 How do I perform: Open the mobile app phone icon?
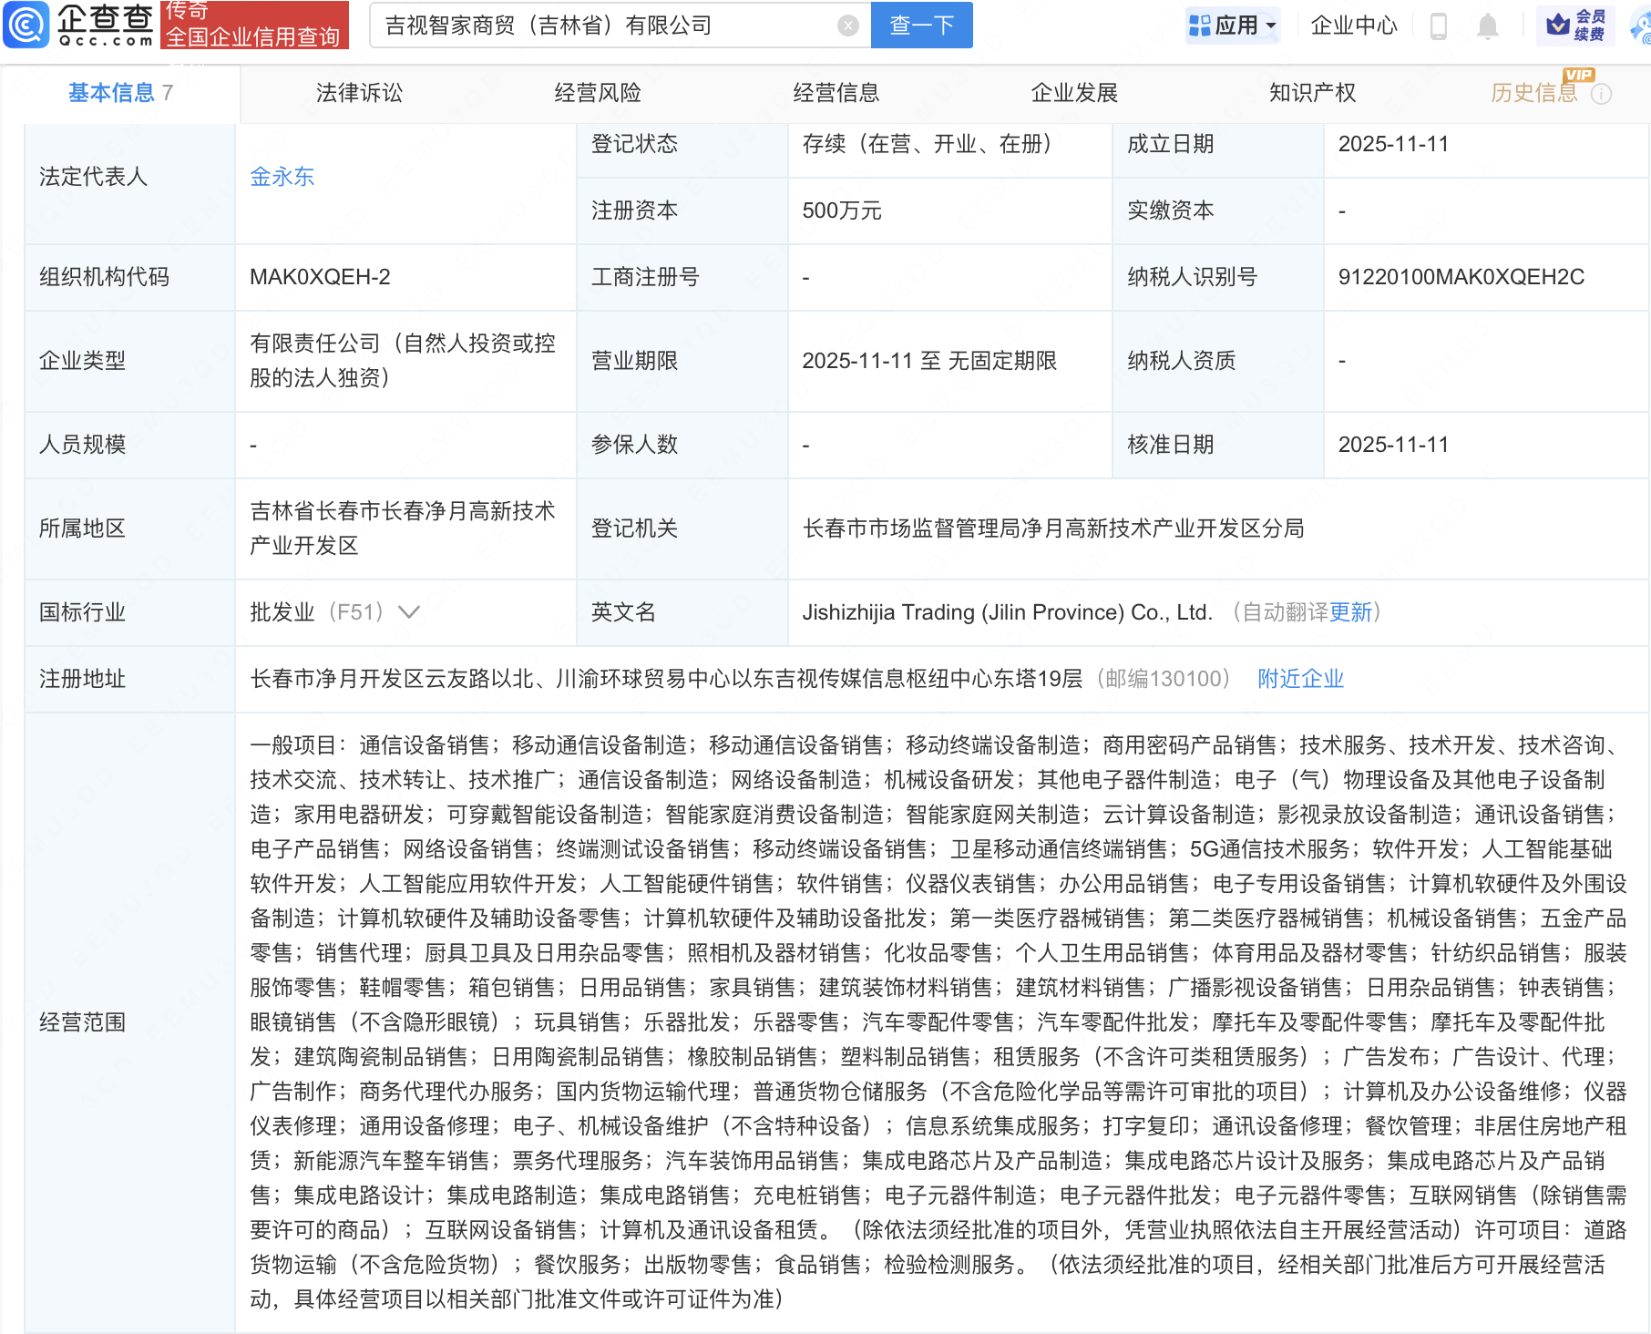point(1439,26)
